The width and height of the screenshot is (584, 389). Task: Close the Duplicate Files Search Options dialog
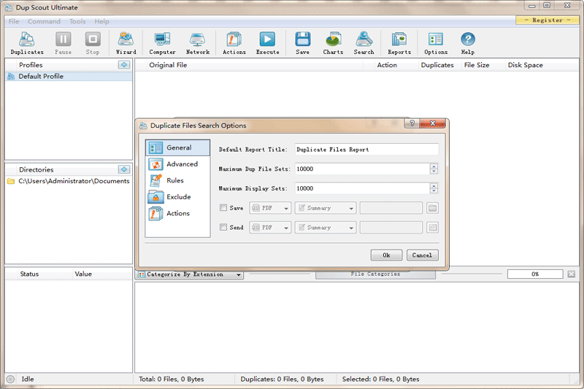click(432, 123)
